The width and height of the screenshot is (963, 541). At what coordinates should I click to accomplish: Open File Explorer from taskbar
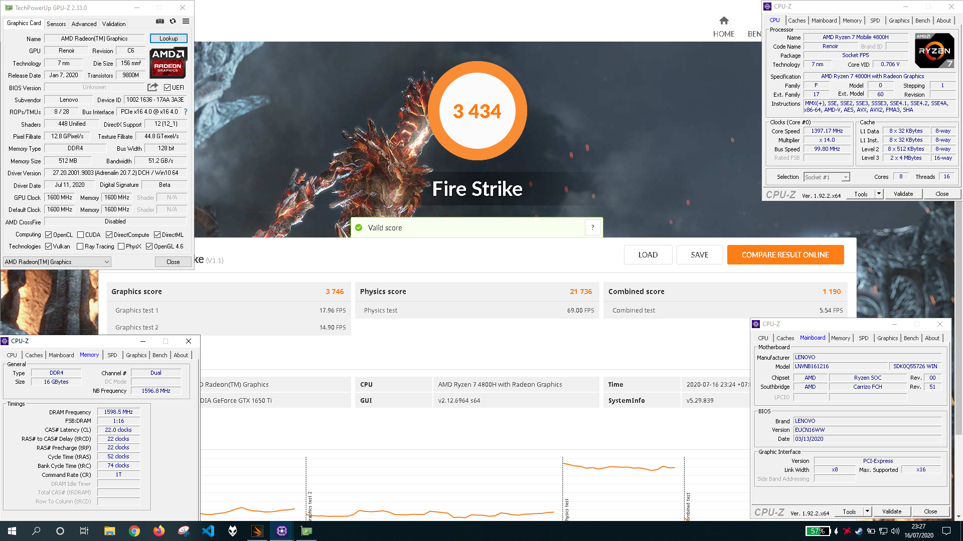110,531
